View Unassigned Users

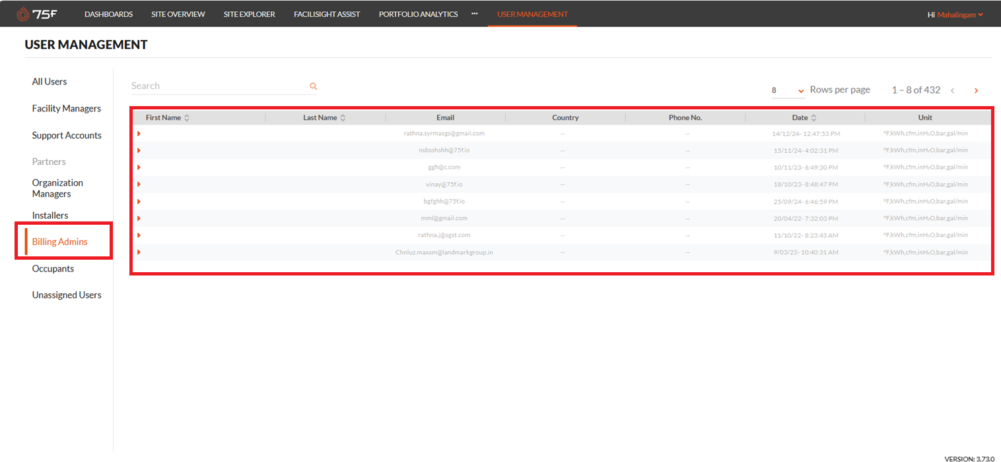point(67,295)
